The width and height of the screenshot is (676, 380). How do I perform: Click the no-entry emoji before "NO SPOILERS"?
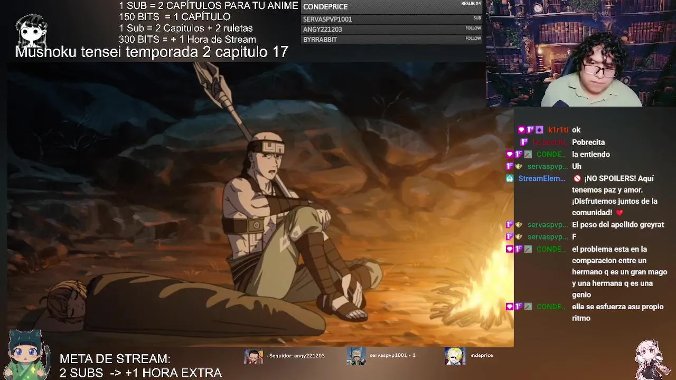coord(577,179)
